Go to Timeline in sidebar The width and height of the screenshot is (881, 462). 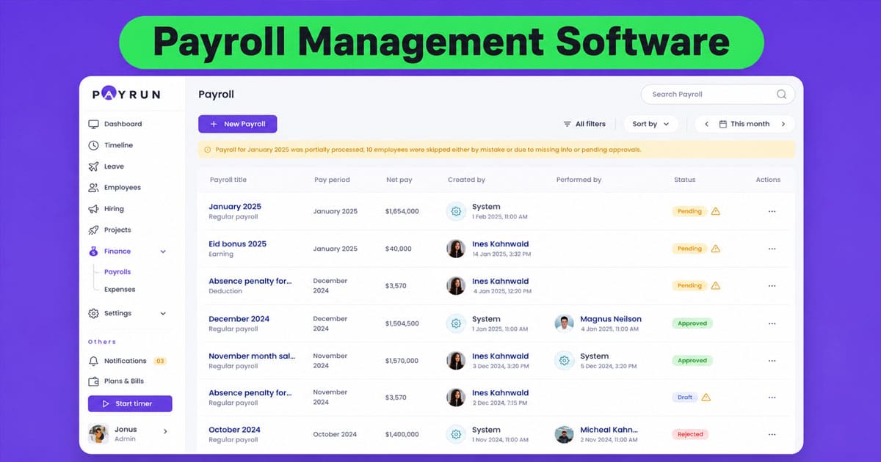pyautogui.click(x=119, y=145)
